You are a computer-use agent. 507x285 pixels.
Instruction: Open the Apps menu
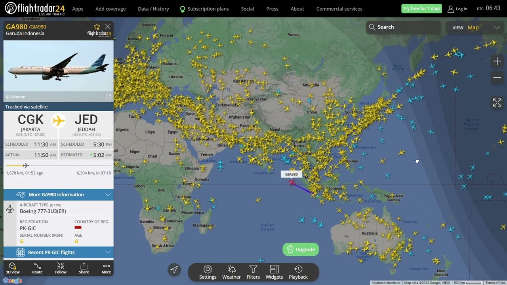(78, 9)
